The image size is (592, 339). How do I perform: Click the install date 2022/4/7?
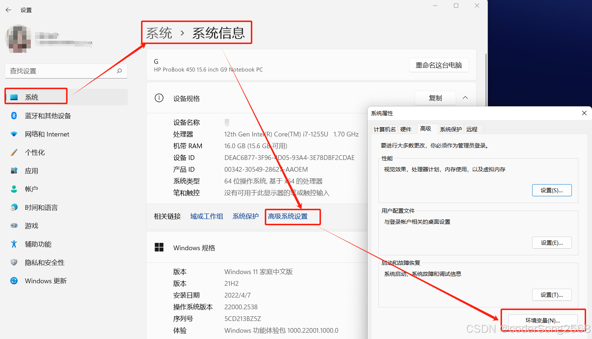tap(237, 295)
